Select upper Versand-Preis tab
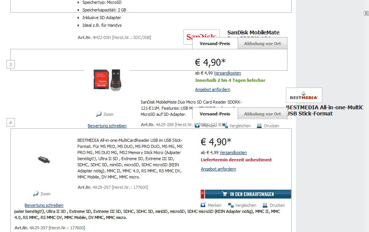The height and width of the screenshot is (232, 369). coord(215,44)
